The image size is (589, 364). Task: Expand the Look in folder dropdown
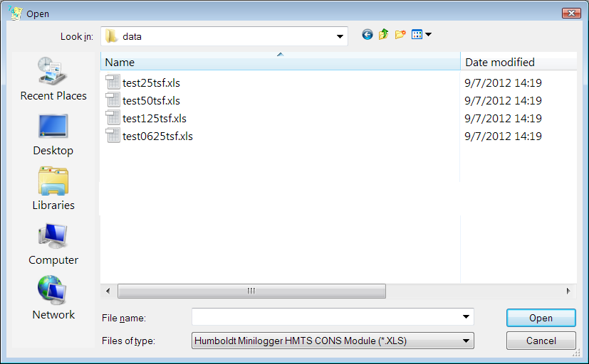[340, 36]
